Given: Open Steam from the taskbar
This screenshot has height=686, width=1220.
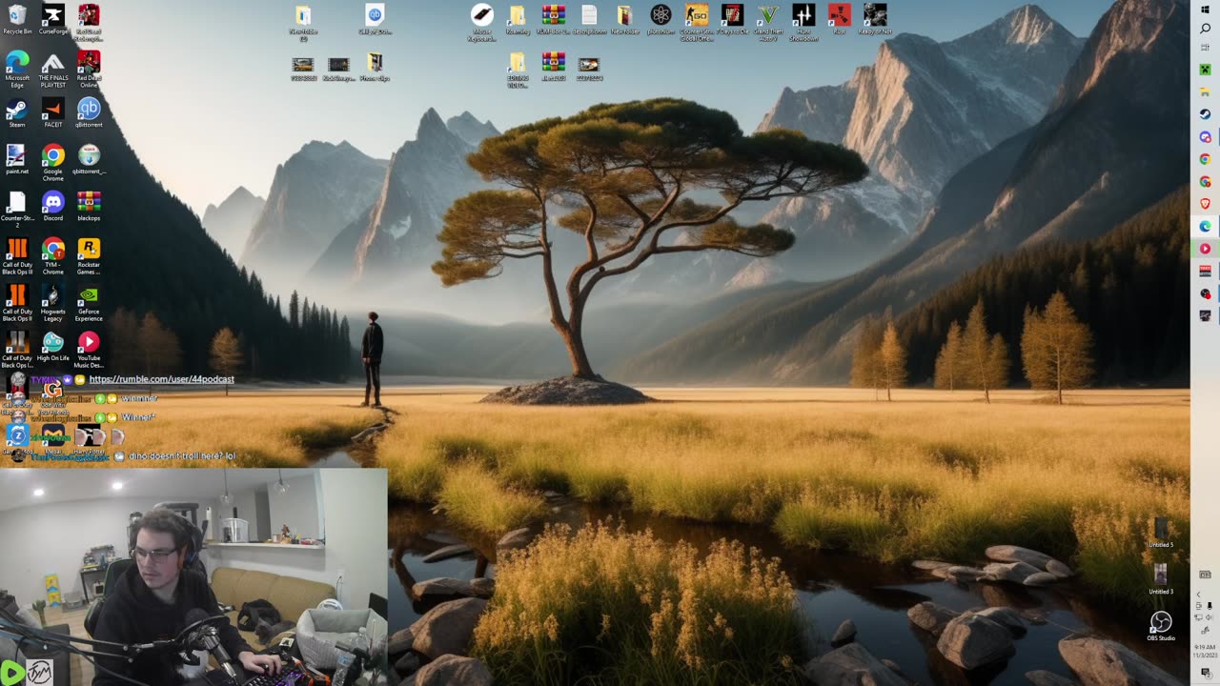Looking at the screenshot, I should 1205,113.
